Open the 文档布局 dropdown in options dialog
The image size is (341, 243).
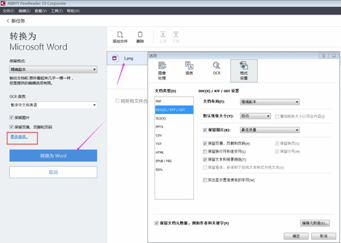click(270, 102)
